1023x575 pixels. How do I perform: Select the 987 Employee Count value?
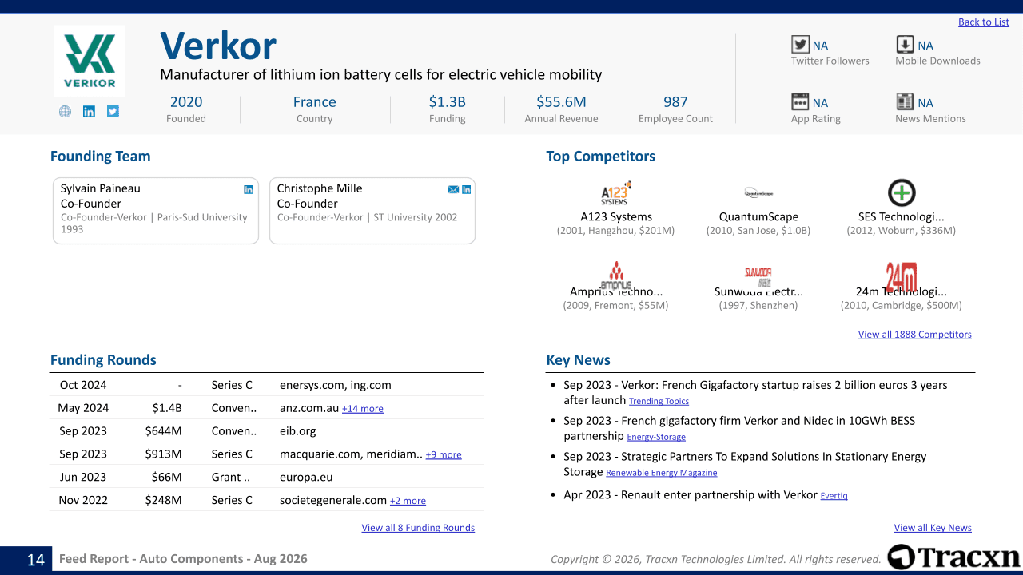[675, 102]
